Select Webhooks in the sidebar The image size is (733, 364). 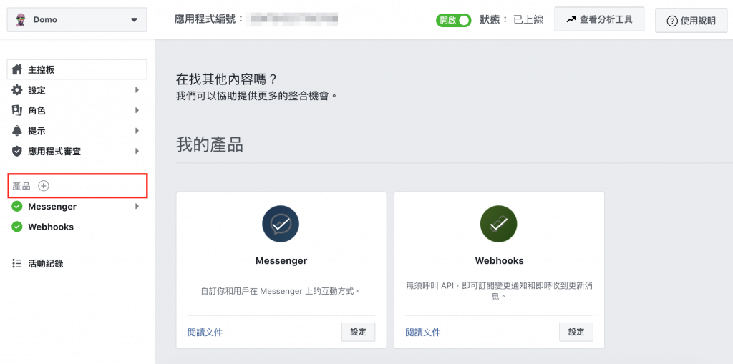click(51, 227)
